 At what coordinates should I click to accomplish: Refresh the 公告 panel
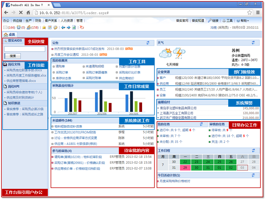click(148, 43)
